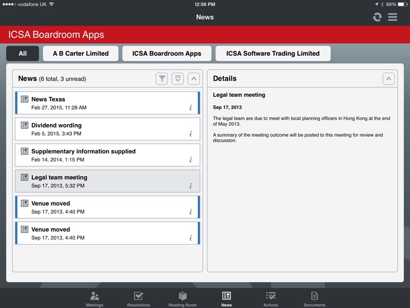Filter by ICSA Boardroom Apps tab
Image resolution: width=410 pixels, height=308 pixels.
(167, 54)
